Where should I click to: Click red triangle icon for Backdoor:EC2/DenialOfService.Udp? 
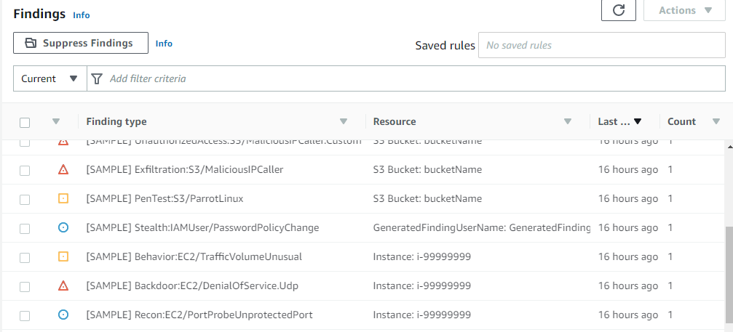63,286
